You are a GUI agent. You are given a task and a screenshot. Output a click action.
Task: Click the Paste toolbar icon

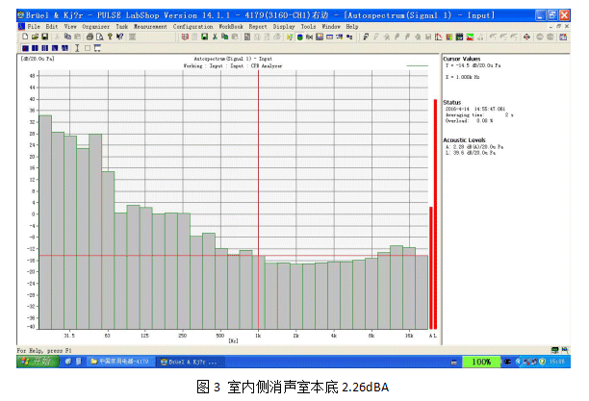point(75,37)
